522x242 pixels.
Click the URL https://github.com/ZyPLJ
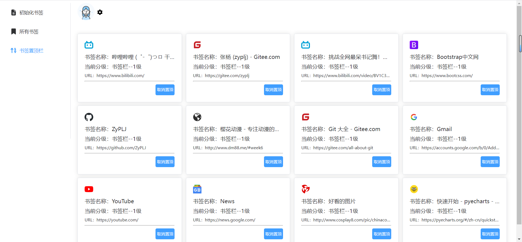coord(121,148)
